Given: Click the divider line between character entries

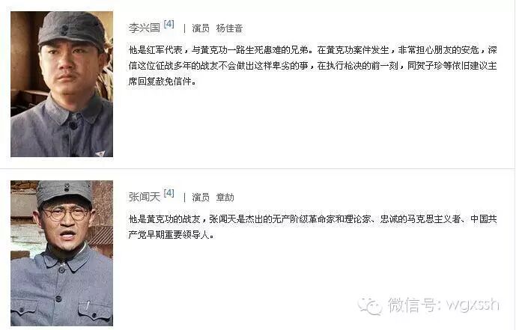Looking at the screenshot, I should click(x=258, y=168).
